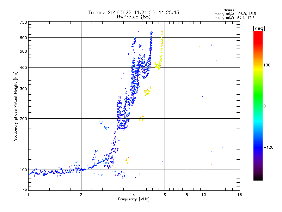This screenshot has height=212, width=282.
Task: Click the x-axis '1' tick label
Action: [28, 195]
